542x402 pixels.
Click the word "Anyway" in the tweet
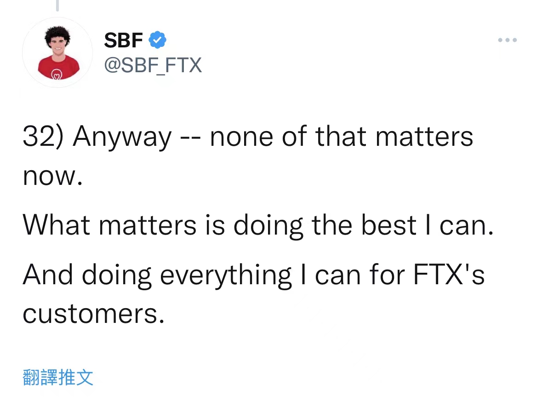click(122, 137)
